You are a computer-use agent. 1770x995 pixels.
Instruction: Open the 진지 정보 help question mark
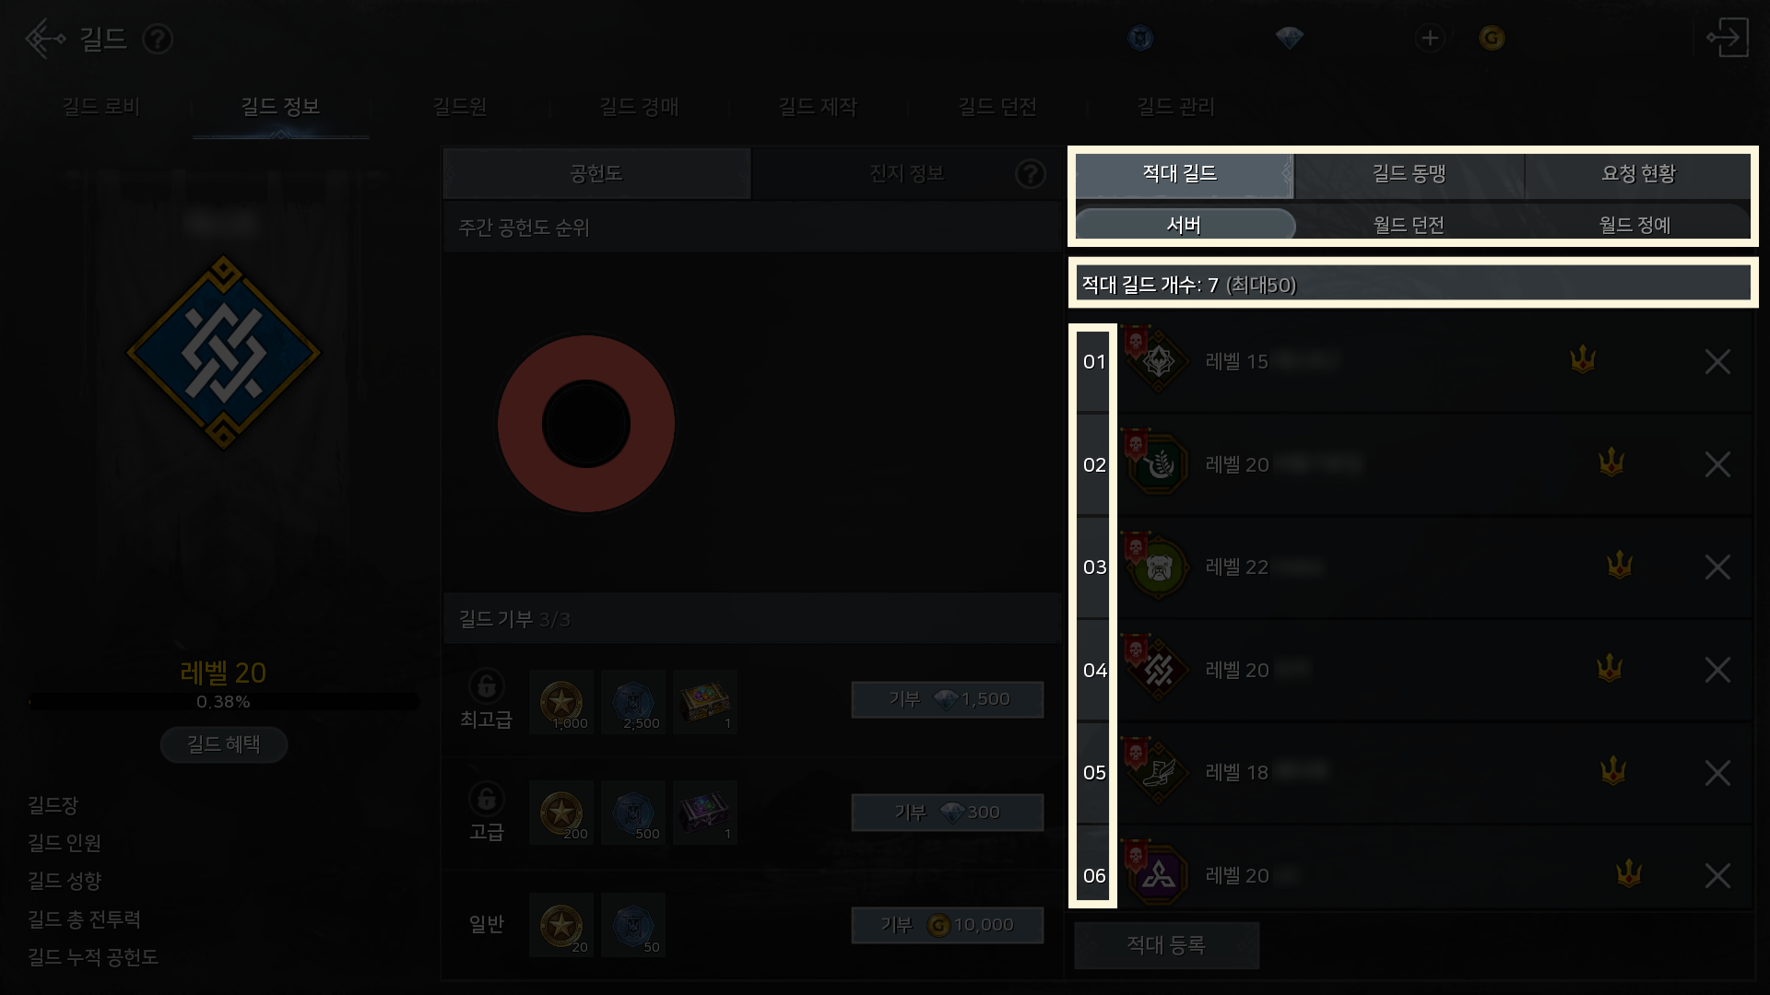[1031, 173]
